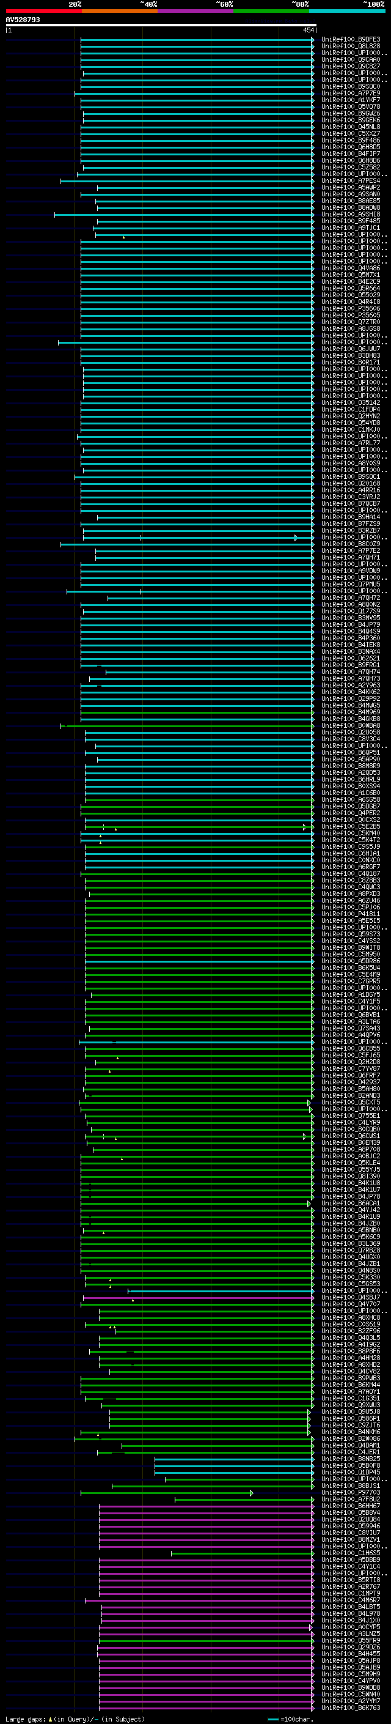Select hit UniRef100_B0R171
This screenshot has width=391, height=1724.
[x=350, y=362]
